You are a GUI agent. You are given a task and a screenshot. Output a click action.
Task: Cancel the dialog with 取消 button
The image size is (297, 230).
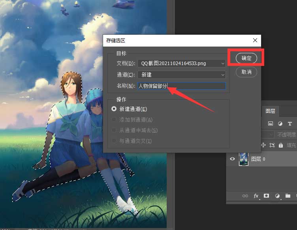(246, 72)
